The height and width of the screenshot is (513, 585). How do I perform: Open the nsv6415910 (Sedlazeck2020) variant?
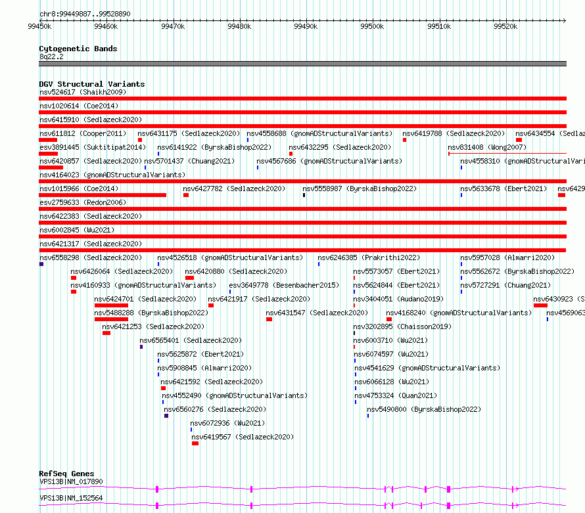click(91, 120)
